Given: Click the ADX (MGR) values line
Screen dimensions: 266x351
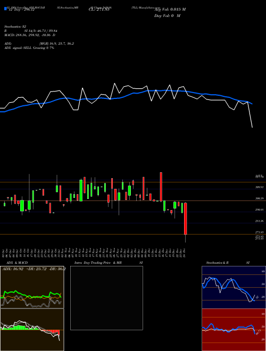Looking at the screenshot, I should point(39,44).
